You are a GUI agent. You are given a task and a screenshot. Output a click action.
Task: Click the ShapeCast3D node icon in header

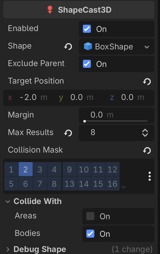(x=50, y=10)
